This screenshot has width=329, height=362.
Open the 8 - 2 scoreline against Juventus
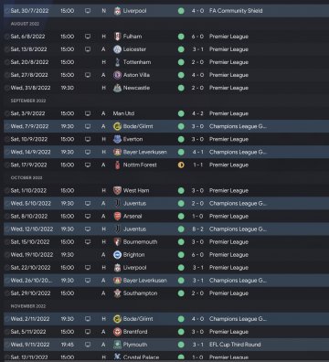coord(197,229)
